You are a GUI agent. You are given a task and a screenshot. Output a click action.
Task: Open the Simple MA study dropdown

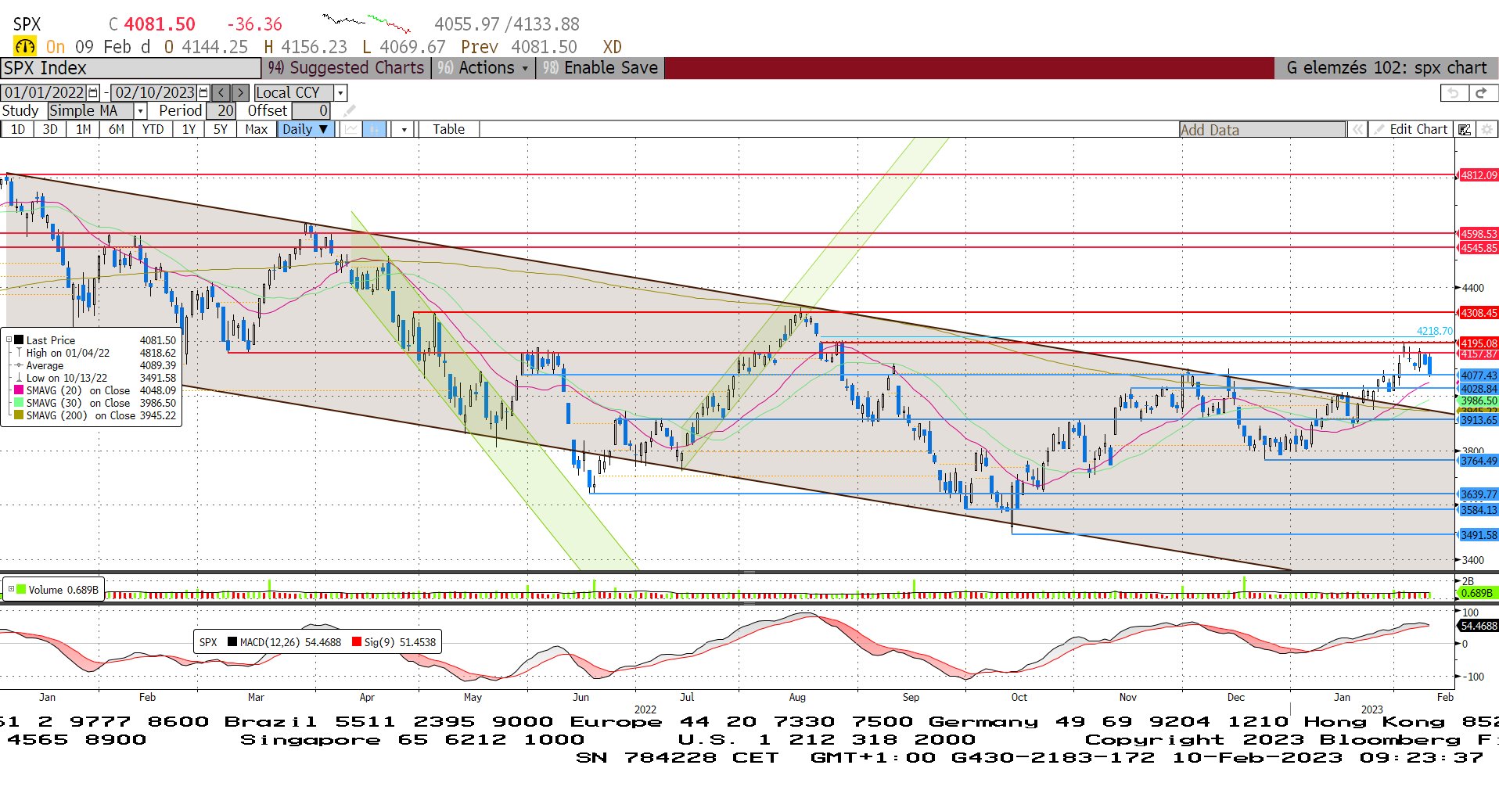(140, 111)
